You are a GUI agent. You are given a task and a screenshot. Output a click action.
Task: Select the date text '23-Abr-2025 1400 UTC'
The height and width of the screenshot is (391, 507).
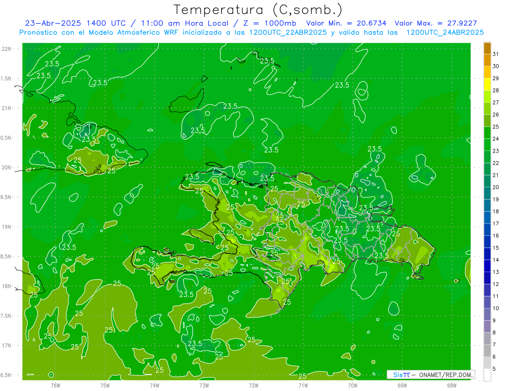(74, 23)
